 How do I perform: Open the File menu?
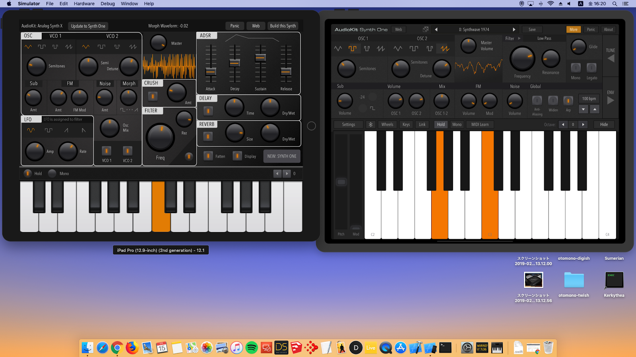click(x=50, y=4)
